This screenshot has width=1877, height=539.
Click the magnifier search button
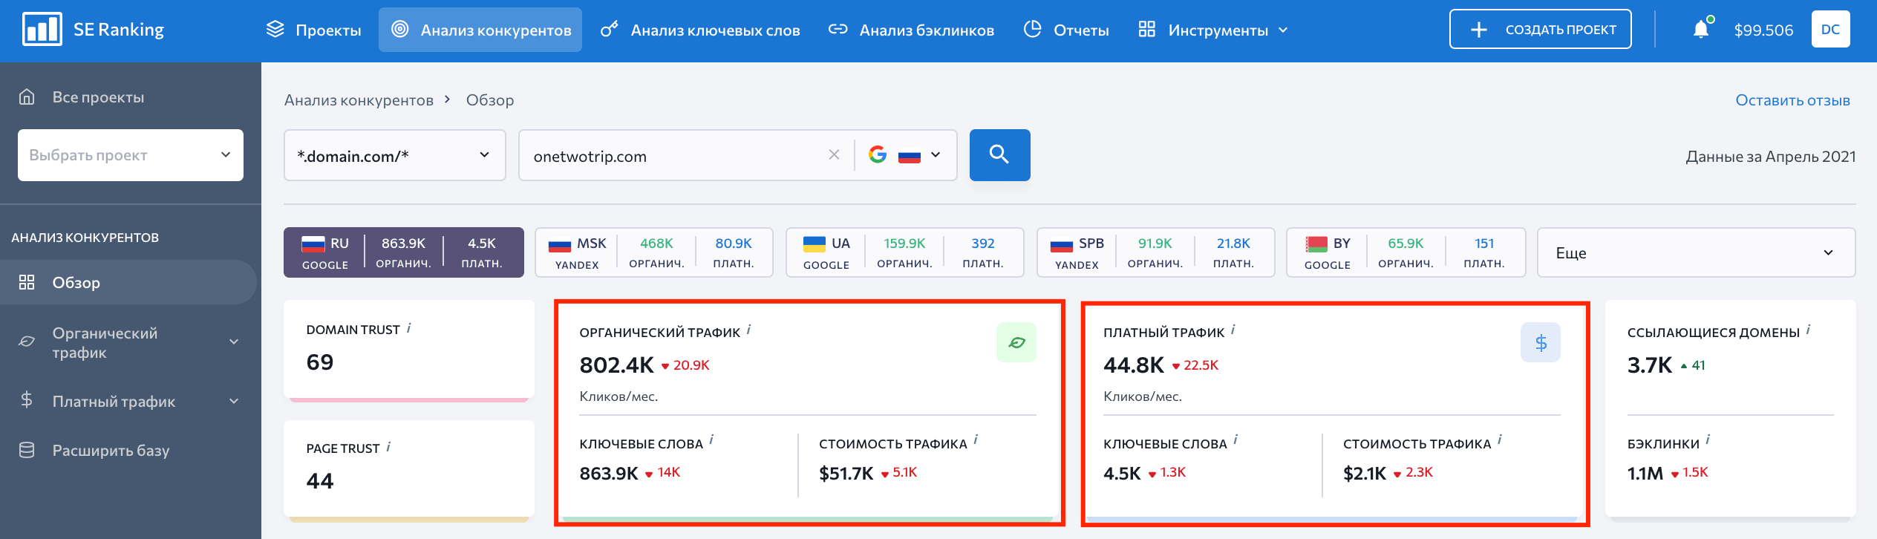(x=999, y=154)
